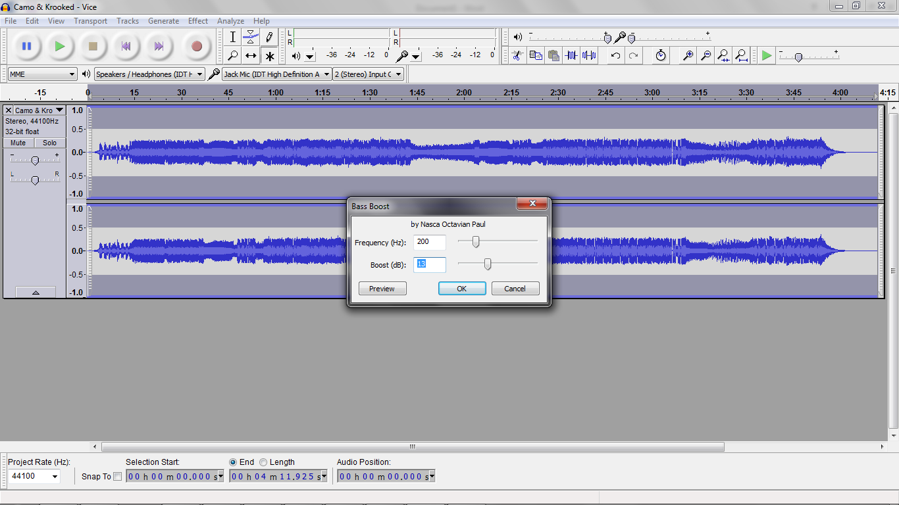The image size is (899, 505).
Task: Click the Play-at-speed green arrow
Action: (767, 55)
